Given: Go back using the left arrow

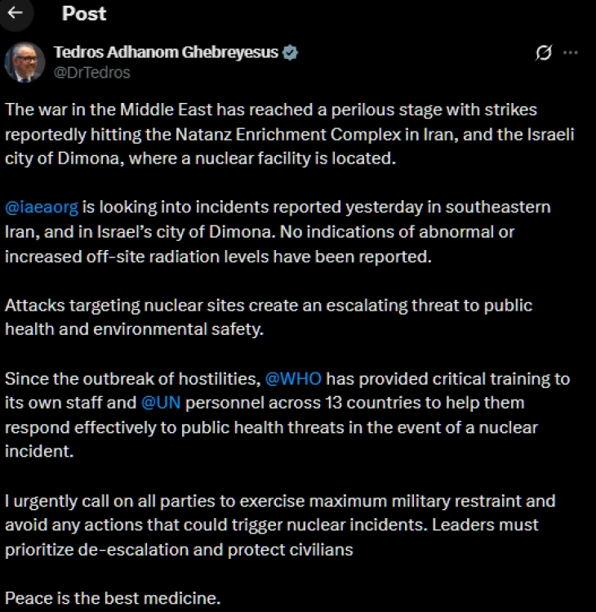Looking at the screenshot, I should click(16, 14).
